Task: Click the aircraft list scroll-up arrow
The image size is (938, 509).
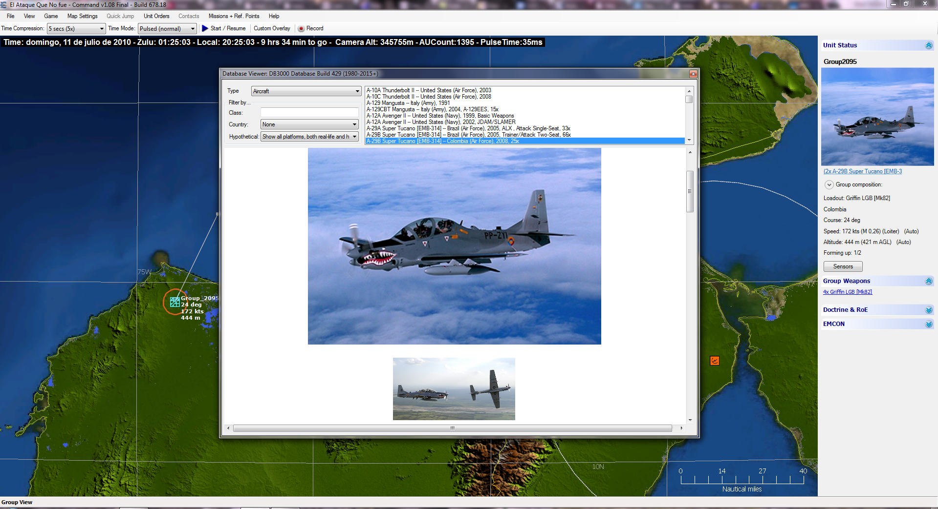Action: [x=689, y=91]
